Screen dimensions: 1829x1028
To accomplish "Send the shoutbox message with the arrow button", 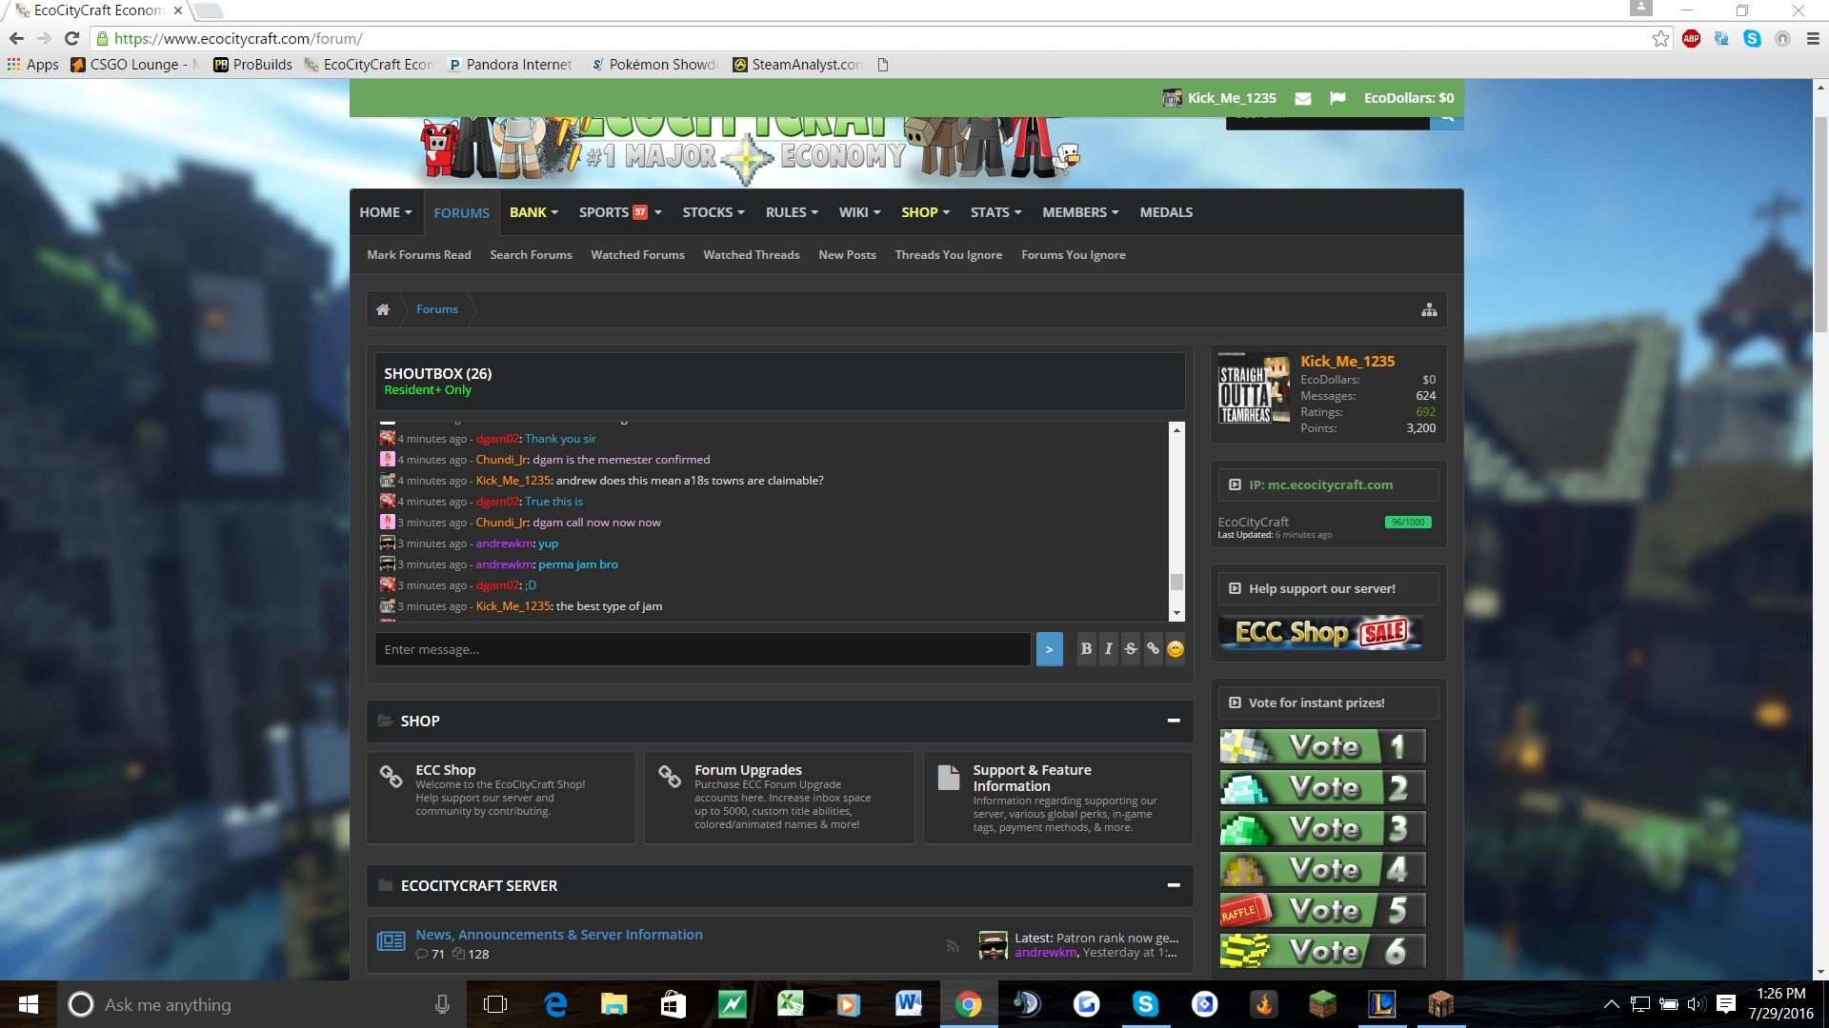I will pos(1049,649).
